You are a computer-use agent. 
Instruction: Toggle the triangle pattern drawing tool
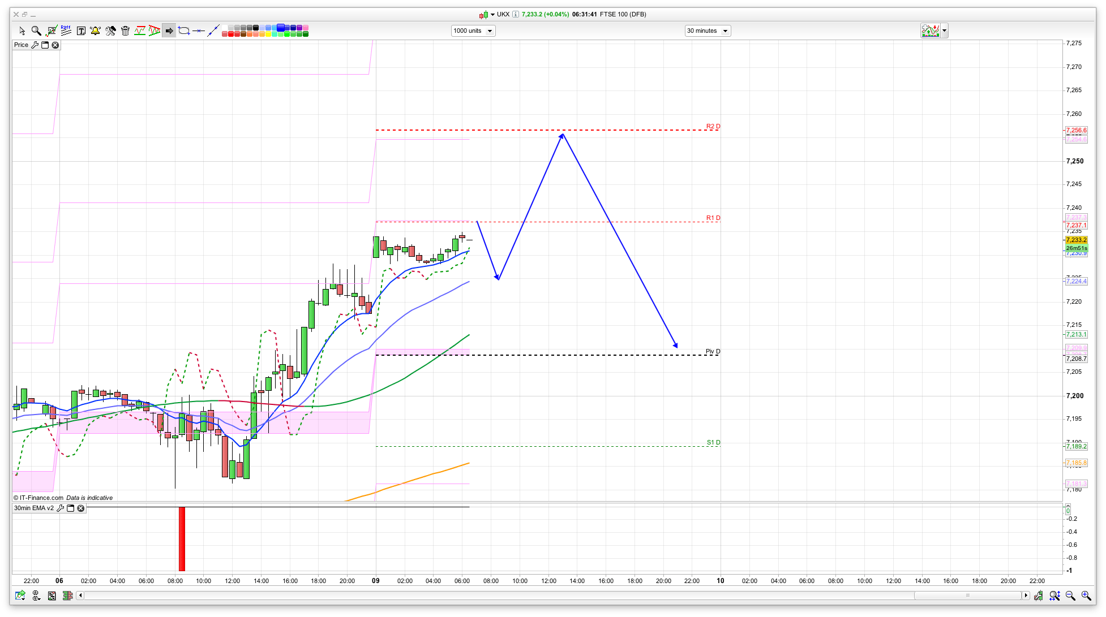[x=155, y=31]
